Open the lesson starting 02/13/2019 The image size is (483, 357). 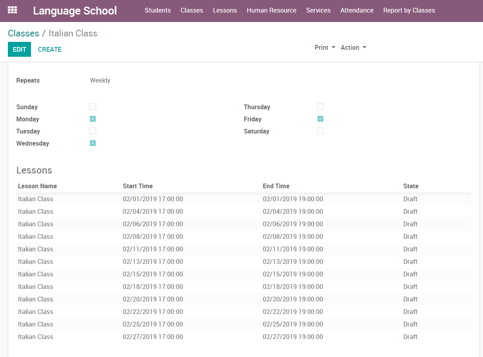coord(153,261)
